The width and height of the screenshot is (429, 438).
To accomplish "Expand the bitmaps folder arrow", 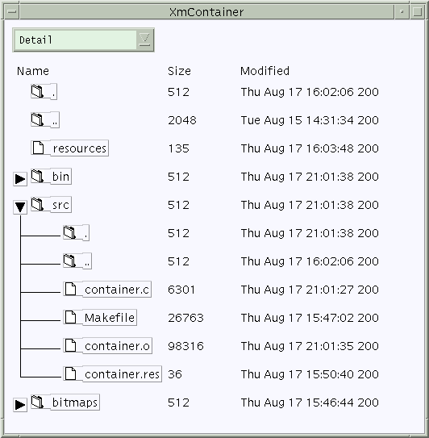I will click(20, 404).
